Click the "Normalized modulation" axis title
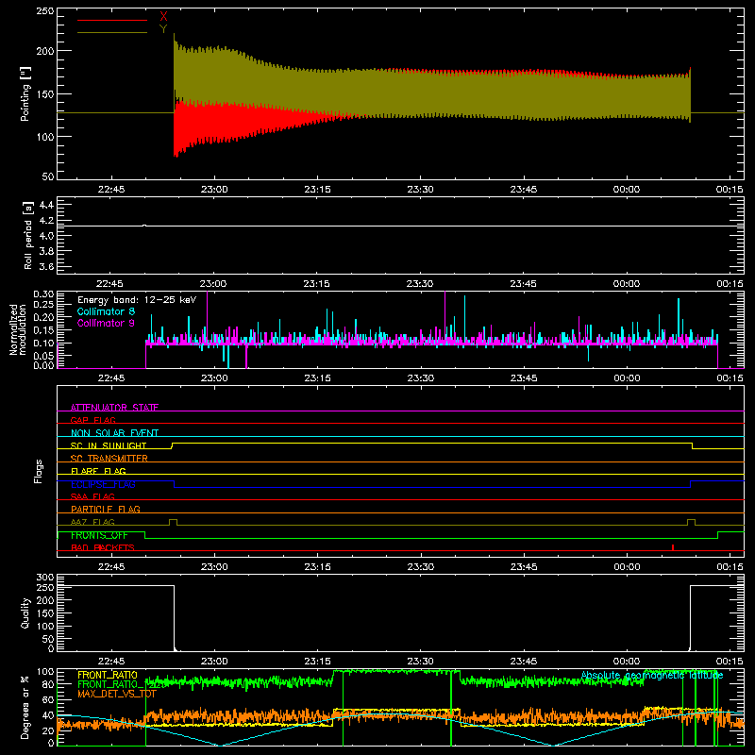This screenshot has width=755, height=755. (18, 329)
